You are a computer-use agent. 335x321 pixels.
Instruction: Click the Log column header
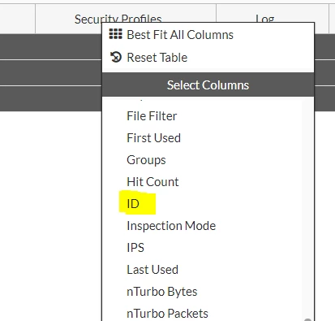(x=265, y=19)
